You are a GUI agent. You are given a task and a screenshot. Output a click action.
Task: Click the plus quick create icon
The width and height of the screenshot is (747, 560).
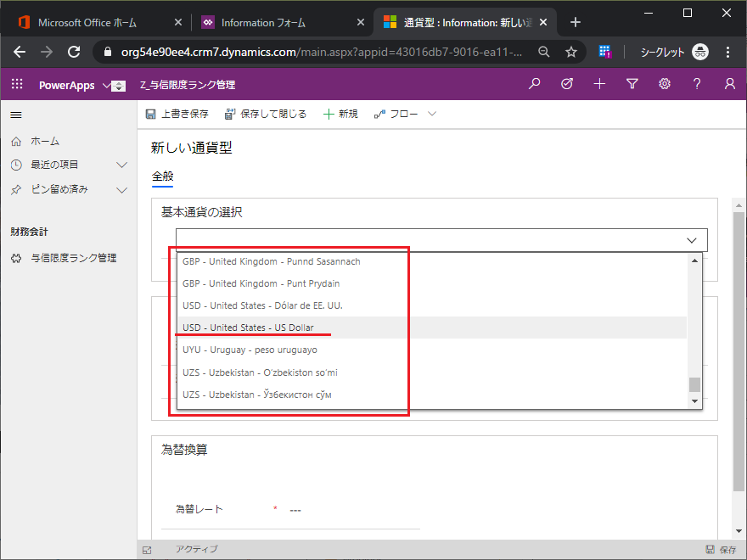[x=599, y=84]
